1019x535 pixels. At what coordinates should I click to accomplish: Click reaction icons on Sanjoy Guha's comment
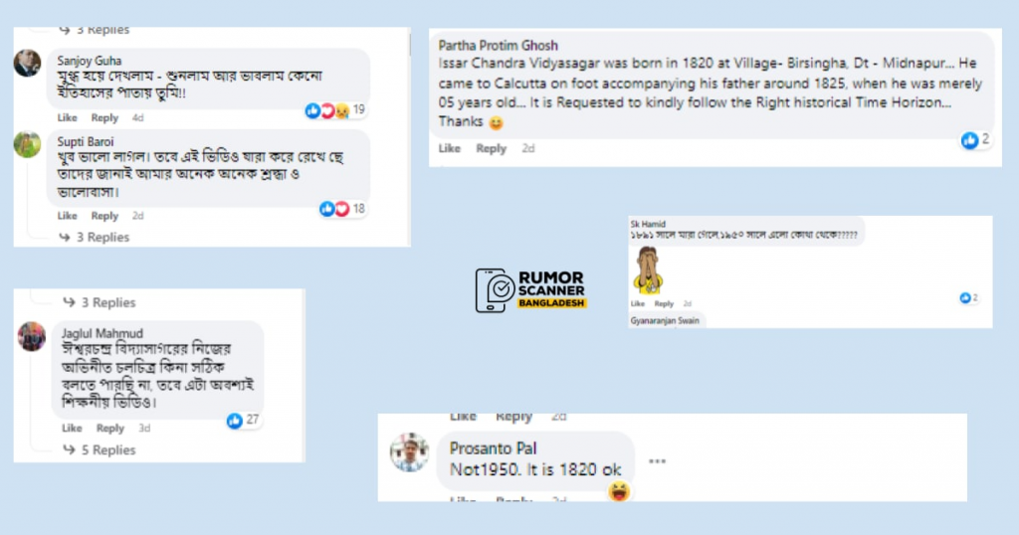tap(327, 111)
